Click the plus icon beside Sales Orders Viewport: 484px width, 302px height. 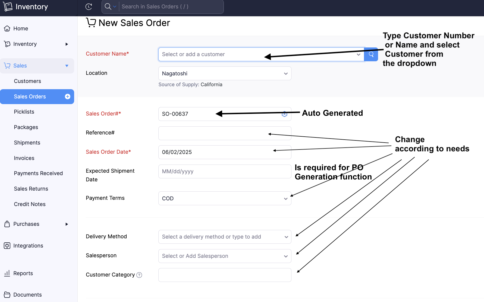[68, 97]
